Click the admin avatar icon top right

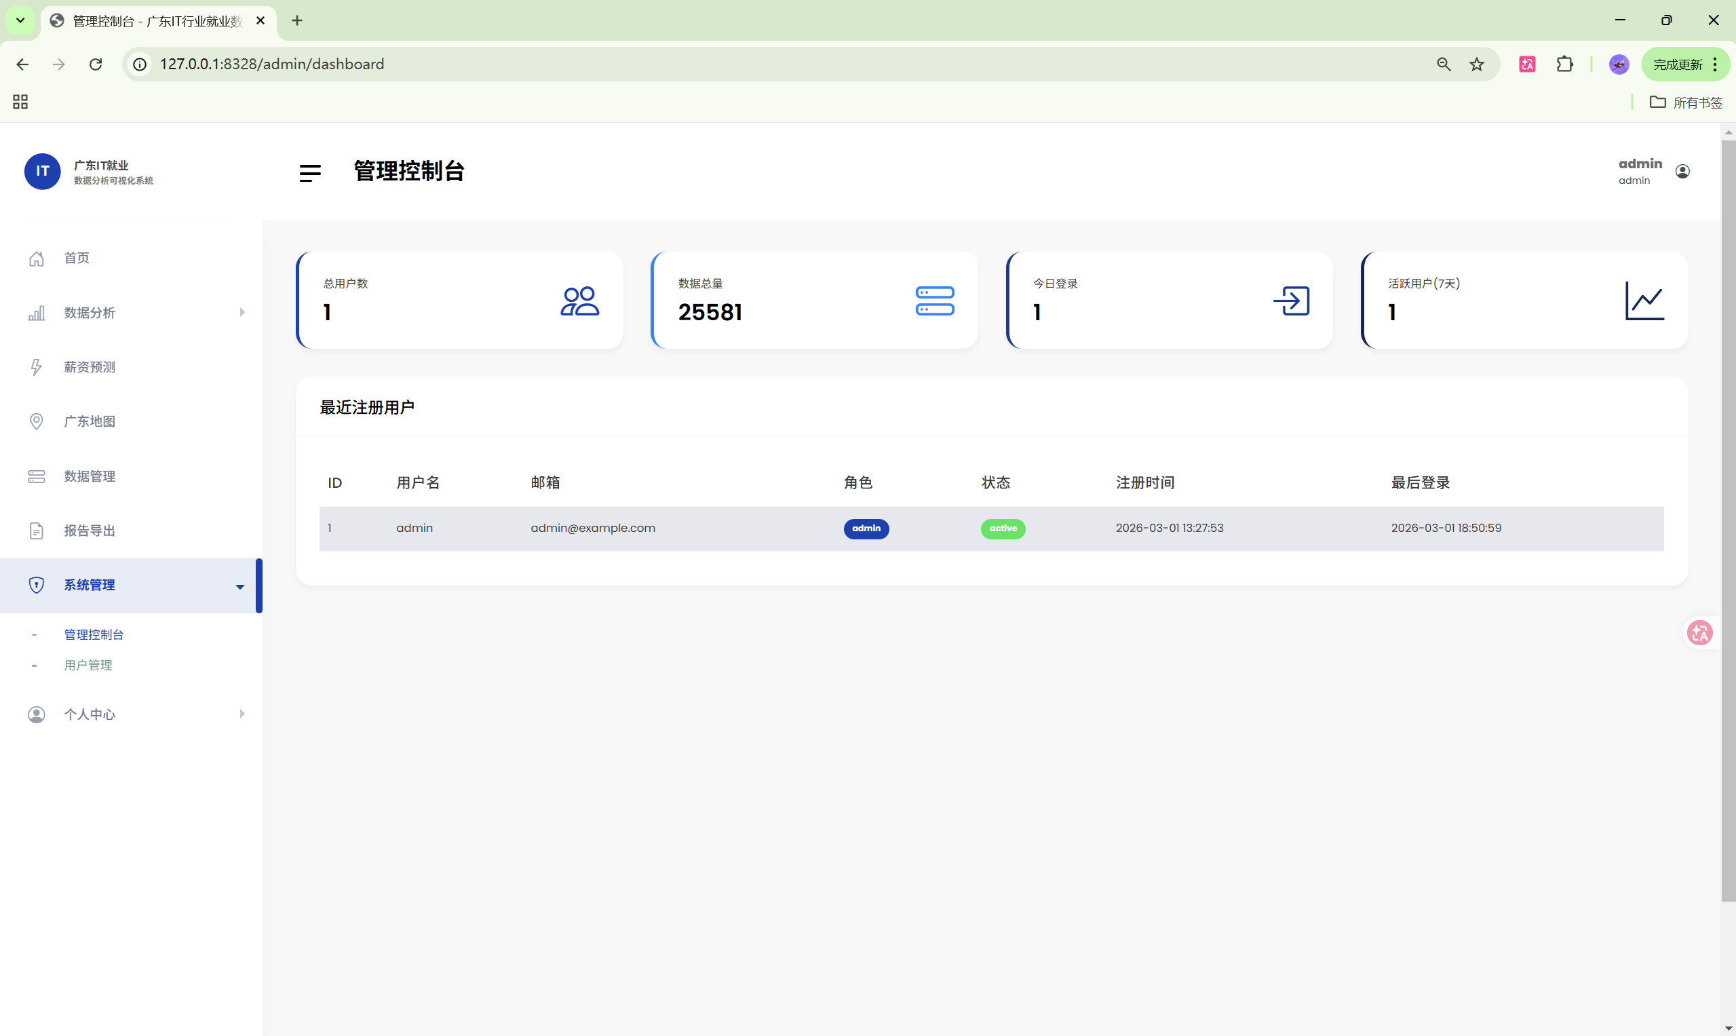(1682, 170)
